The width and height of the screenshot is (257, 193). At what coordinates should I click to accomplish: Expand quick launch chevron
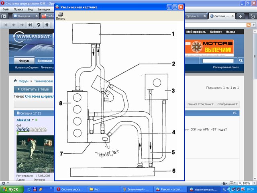click(x=51, y=188)
